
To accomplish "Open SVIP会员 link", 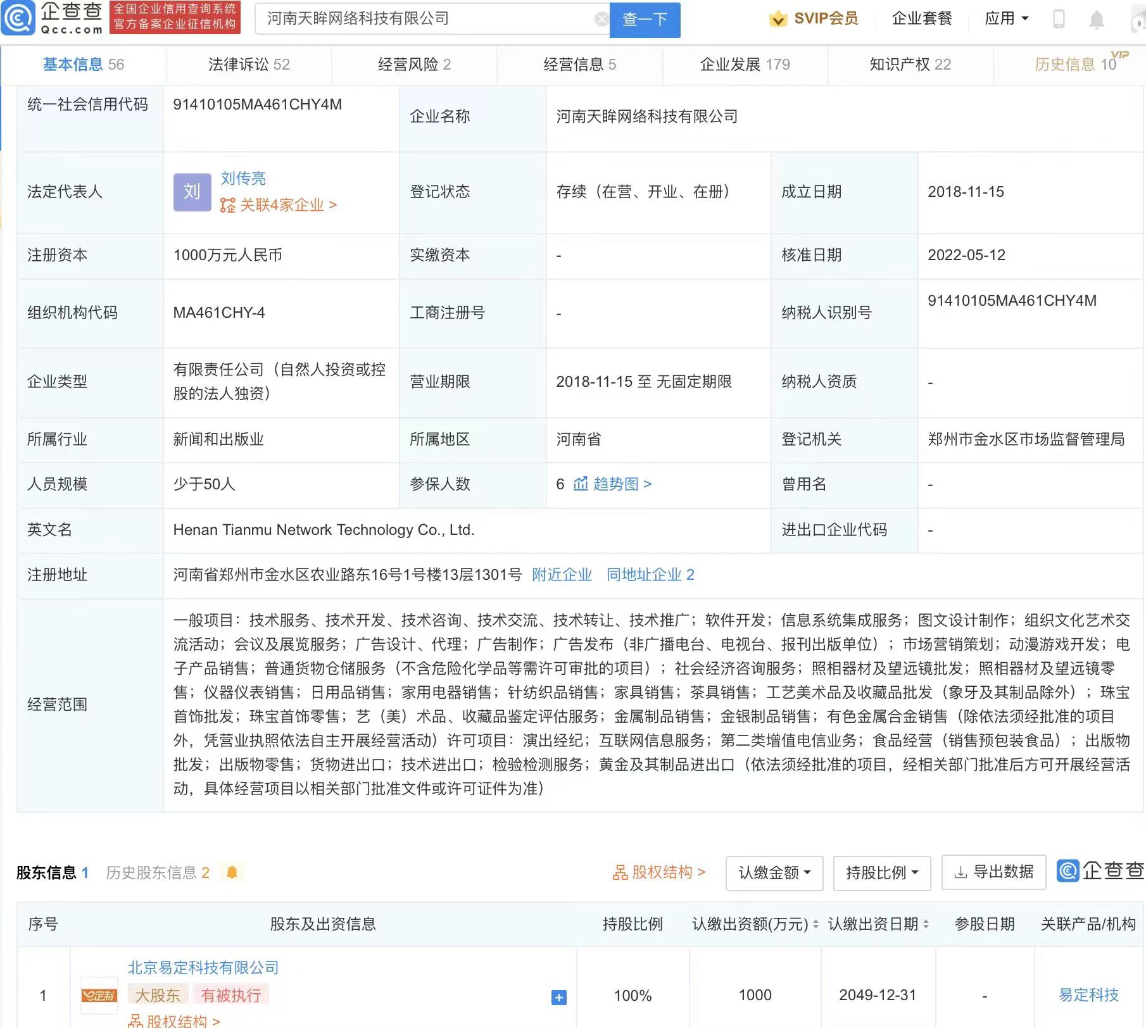I will tap(826, 19).
